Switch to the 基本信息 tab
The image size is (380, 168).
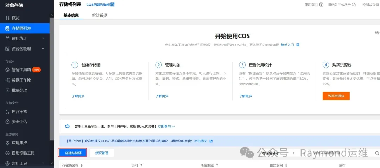tap(71, 15)
